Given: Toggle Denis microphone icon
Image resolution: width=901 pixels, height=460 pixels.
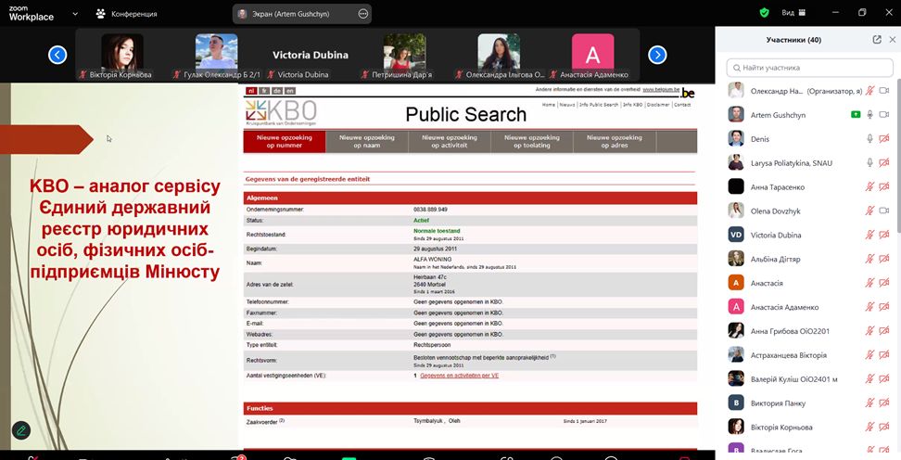Looking at the screenshot, I should click(870, 138).
